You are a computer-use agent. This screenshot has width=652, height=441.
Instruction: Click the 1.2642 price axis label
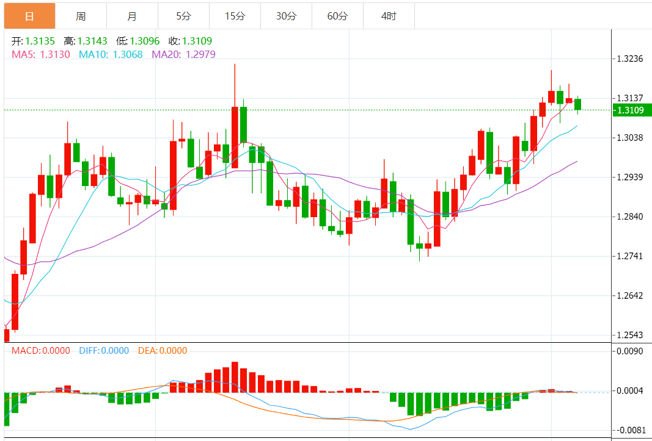[630, 296]
